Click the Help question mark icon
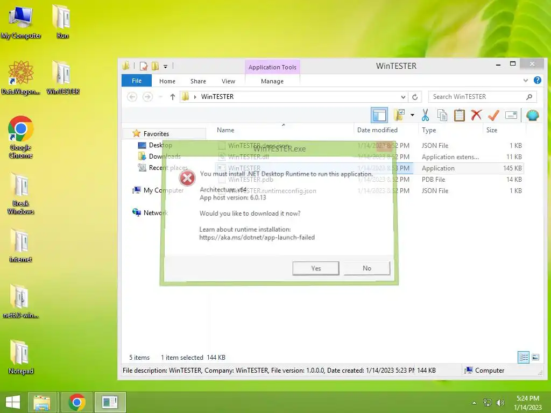The height and width of the screenshot is (413, 551). (538, 81)
